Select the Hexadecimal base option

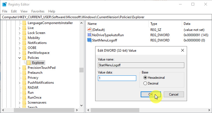pyautogui.click(x=145, y=78)
